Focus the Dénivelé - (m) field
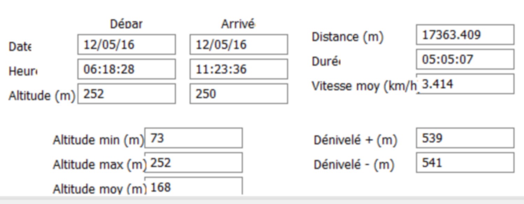524x204 pixels. (x=465, y=163)
